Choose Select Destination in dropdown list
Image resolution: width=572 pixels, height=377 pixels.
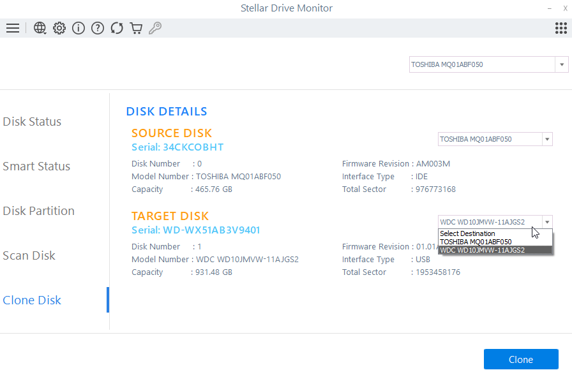(495, 233)
